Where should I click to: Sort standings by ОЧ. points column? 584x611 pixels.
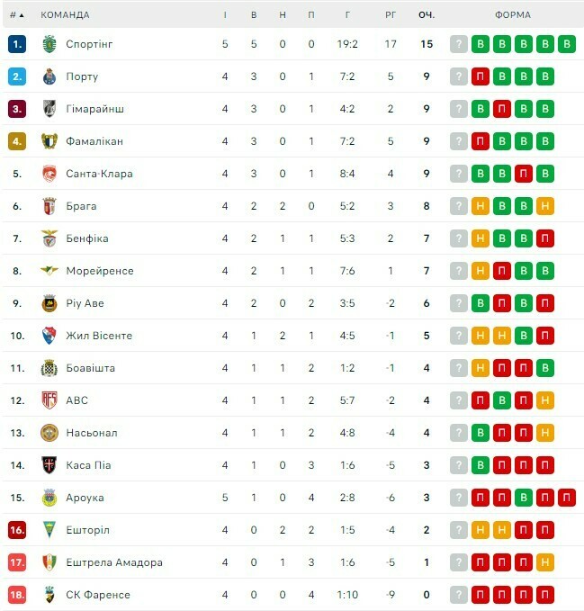click(x=427, y=15)
